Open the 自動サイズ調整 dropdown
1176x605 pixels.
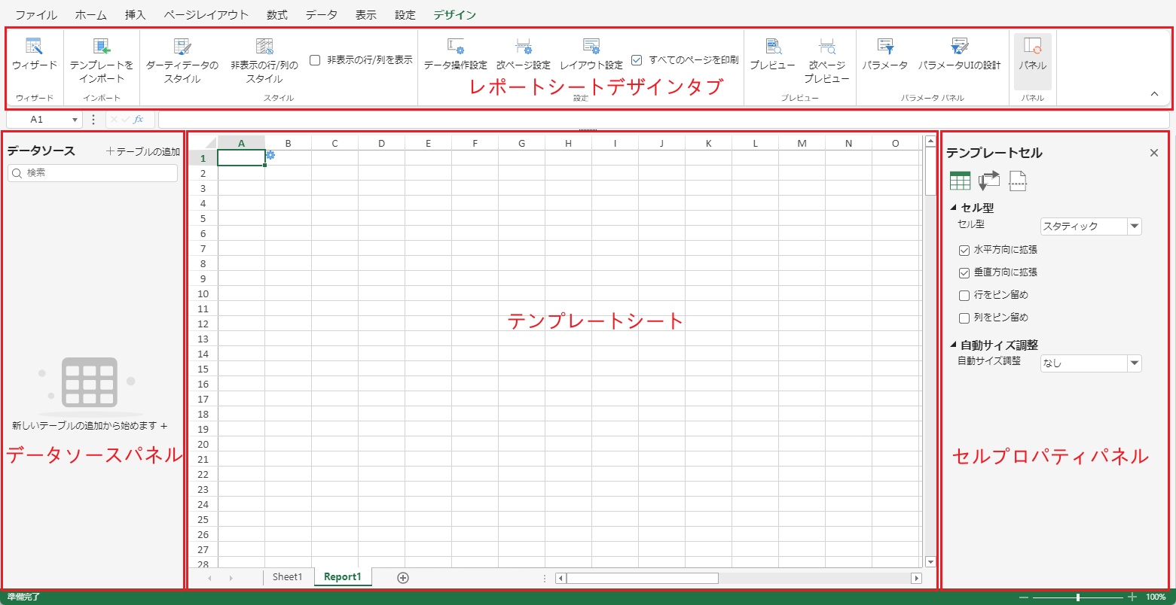click(x=1134, y=363)
